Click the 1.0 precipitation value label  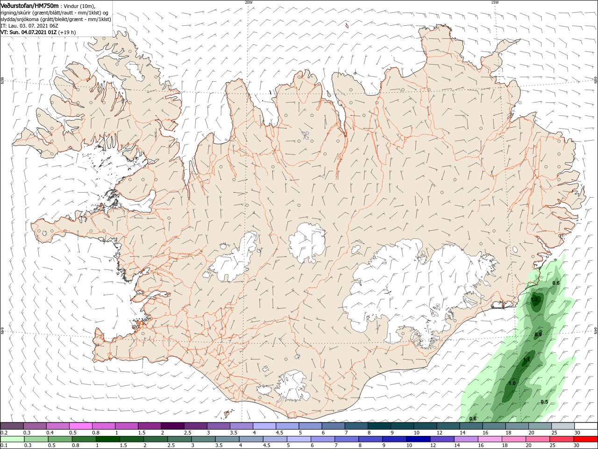click(512, 383)
